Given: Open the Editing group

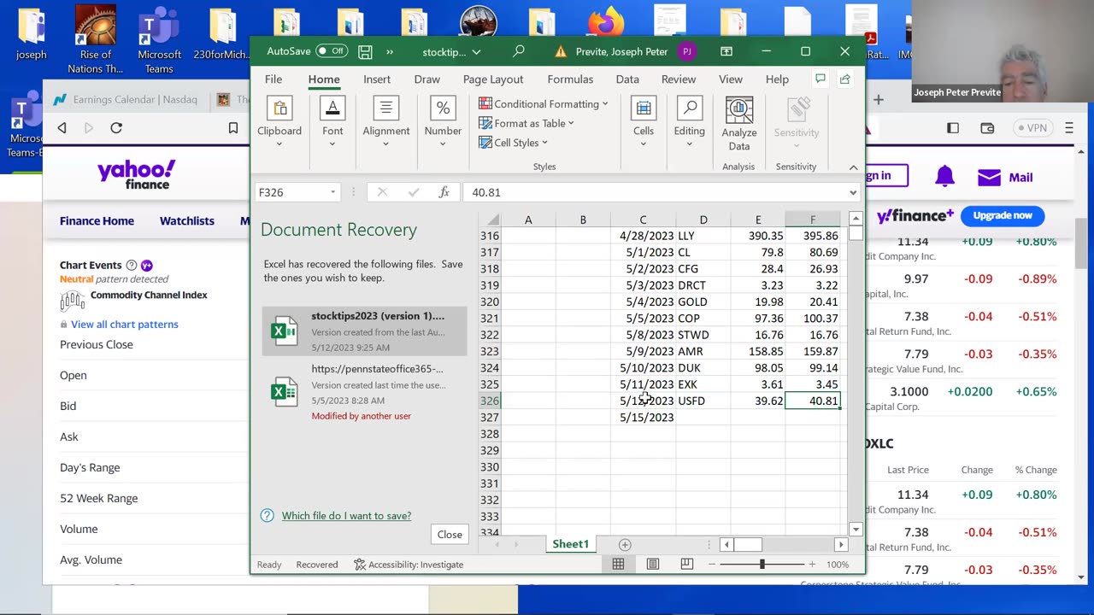Looking at the screenshot, I should [689, 120].
